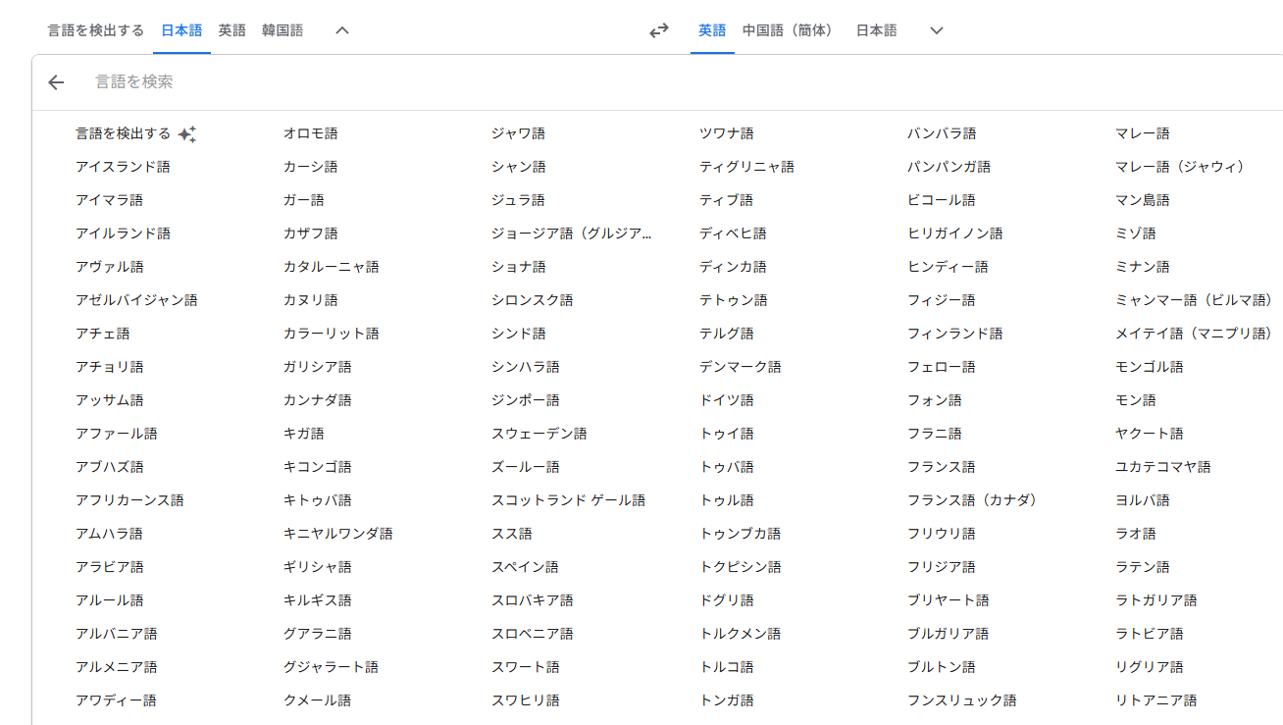Screen dimensions: 1283x725
Task: Select アルメニア語 language
Action: 116,667
